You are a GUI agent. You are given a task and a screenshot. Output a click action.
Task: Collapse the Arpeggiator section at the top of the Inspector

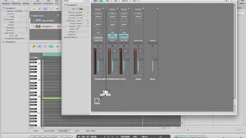pos(3,8)
